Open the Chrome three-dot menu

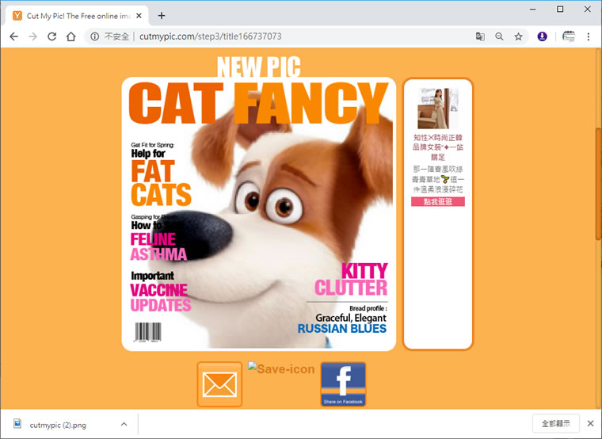589,36
